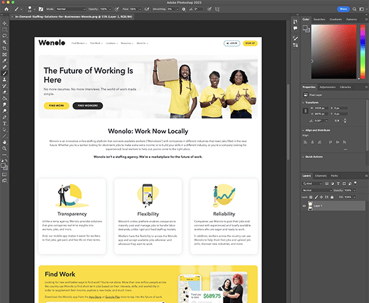This screenshot has width=369, height=303.
Task: Select the Eraser tool
Action: (5, 92)
